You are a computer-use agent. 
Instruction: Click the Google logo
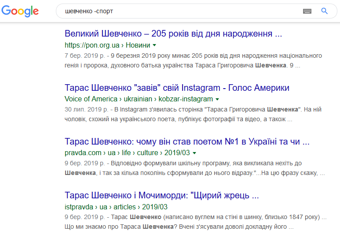(x=20, y=11)
